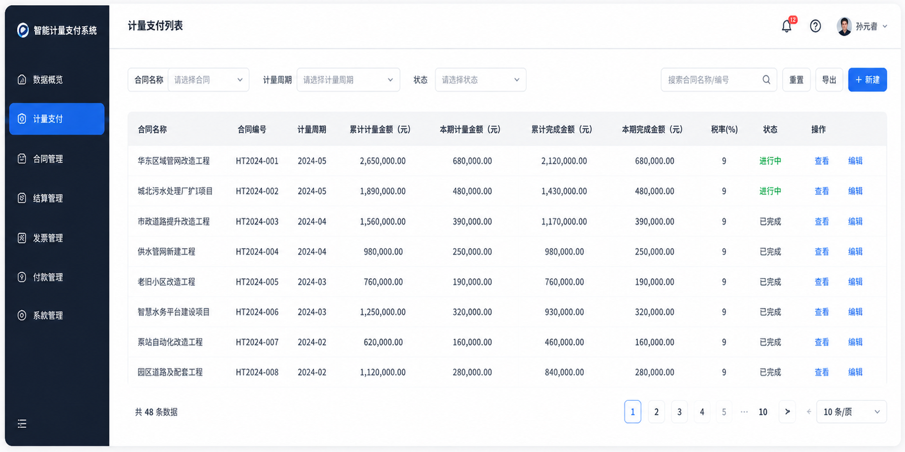Click 查看 for 市政道路提升改造工程
Viewport: 905px width, 452px height.
tap(822, 221)
